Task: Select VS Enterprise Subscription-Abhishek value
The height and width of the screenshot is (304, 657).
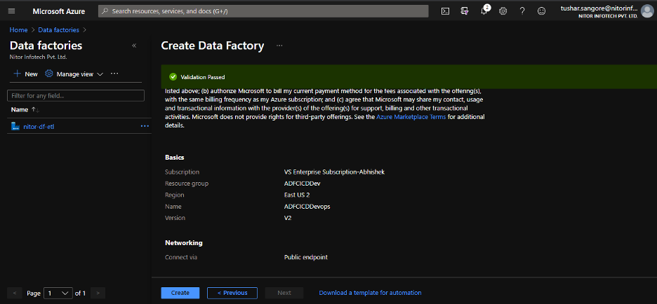Action: coord(334,172)
